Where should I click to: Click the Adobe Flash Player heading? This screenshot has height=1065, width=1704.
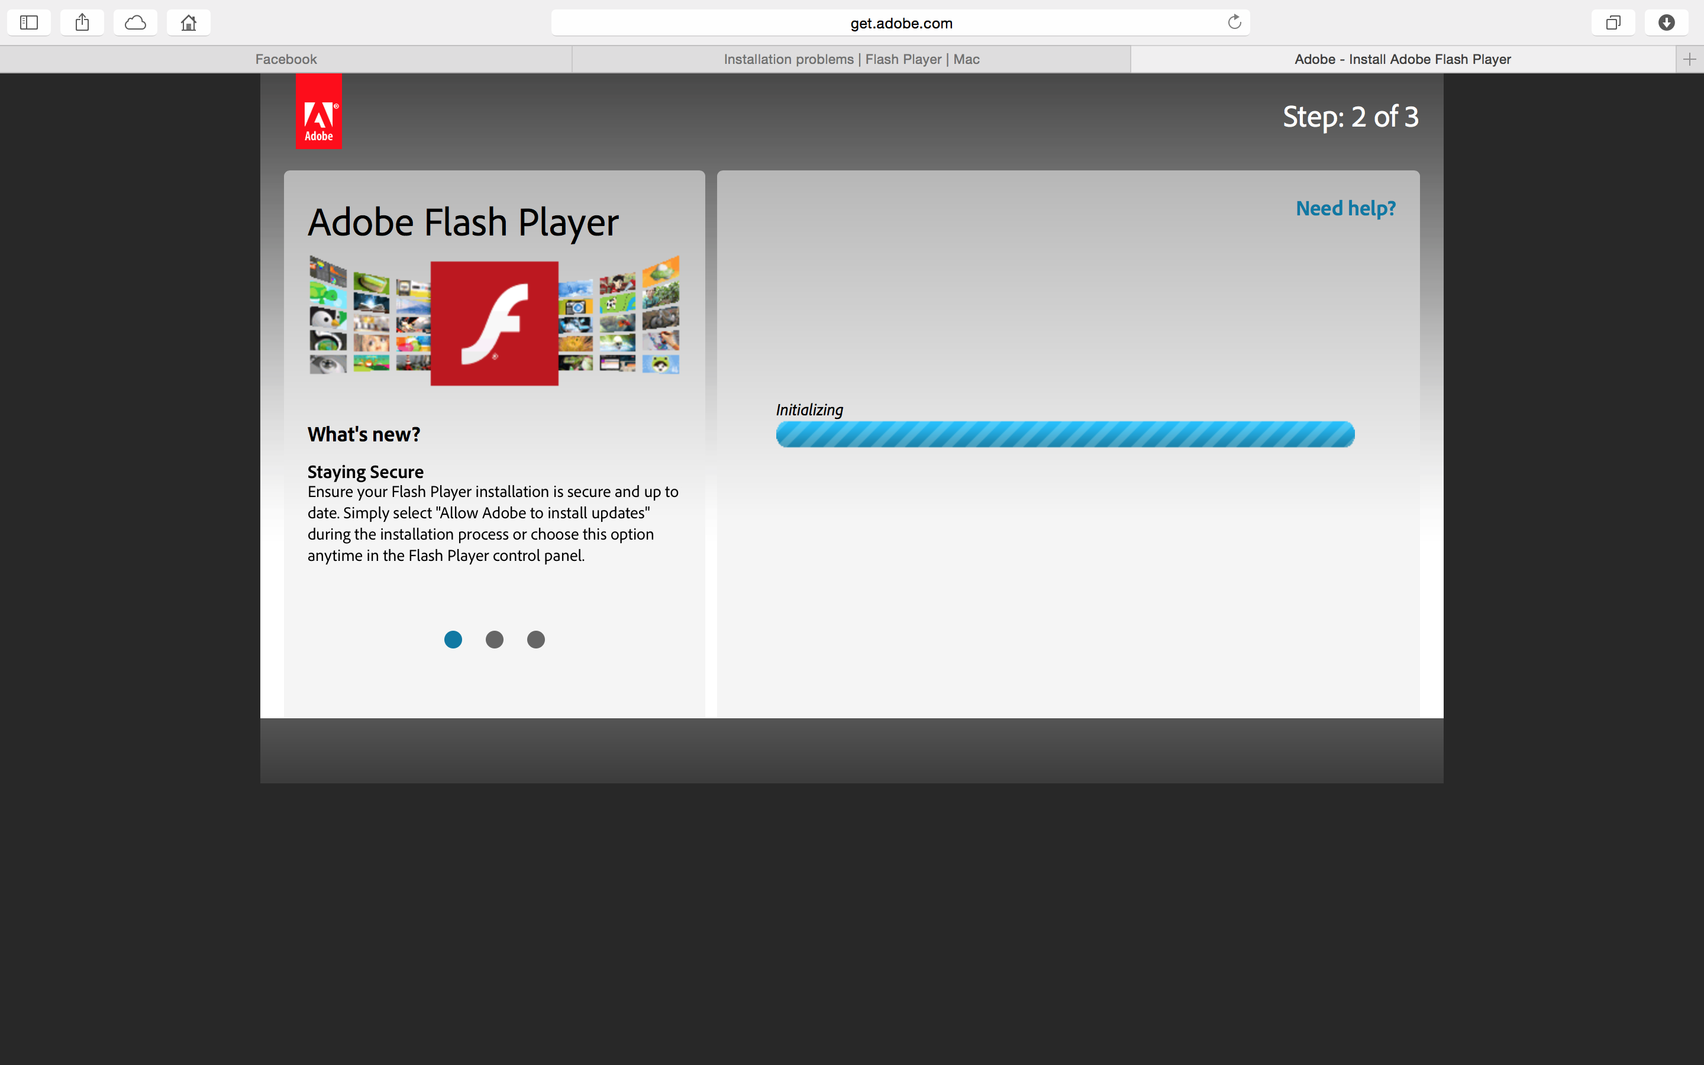(x=463, y=222)
